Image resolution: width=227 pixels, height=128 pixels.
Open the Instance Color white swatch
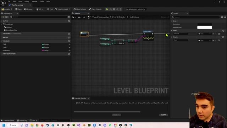205,27
